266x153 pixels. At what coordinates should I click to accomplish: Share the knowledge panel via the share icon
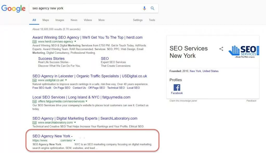coord(221,49)
